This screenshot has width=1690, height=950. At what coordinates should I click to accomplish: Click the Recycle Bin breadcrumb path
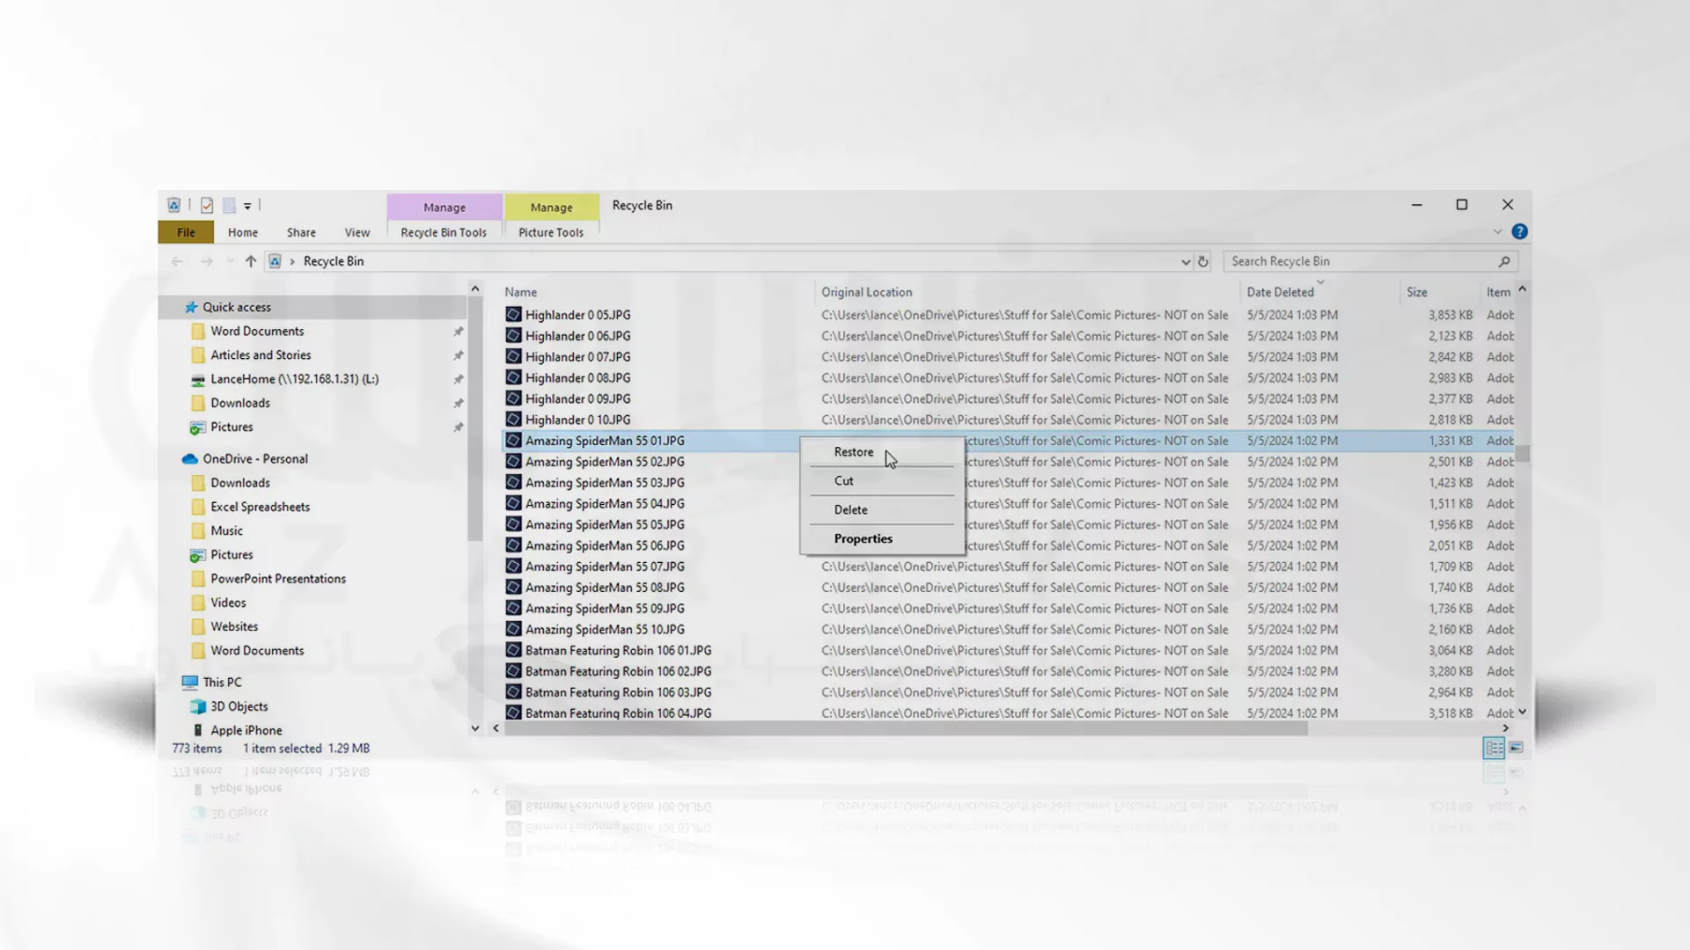click(x=334, y=261)
